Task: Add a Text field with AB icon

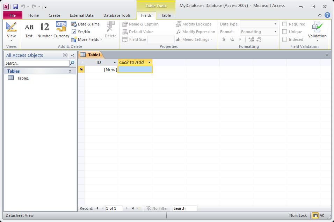Action: [x=29, y=30]
